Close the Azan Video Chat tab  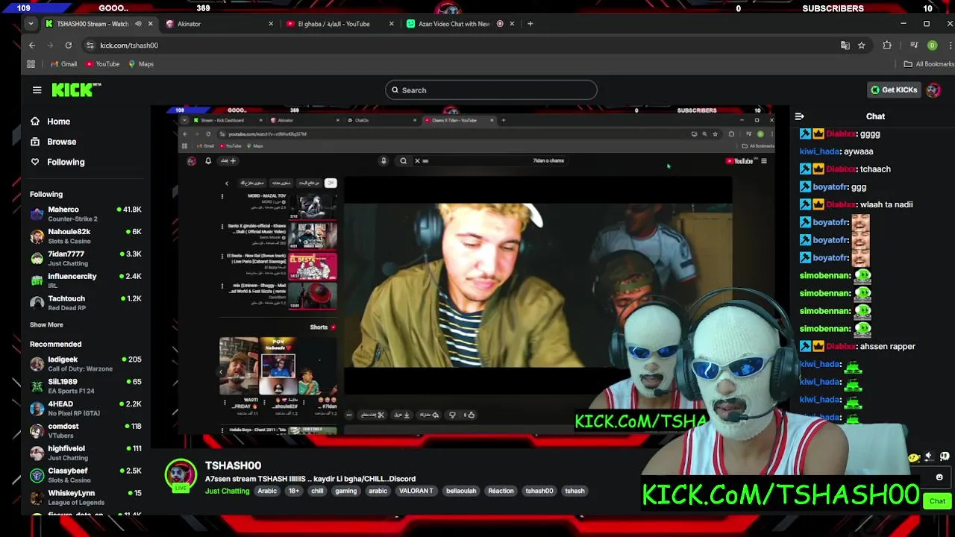coord(512,24)
